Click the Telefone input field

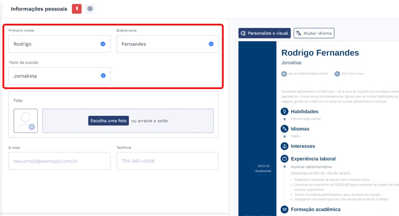tap(167, 161)
